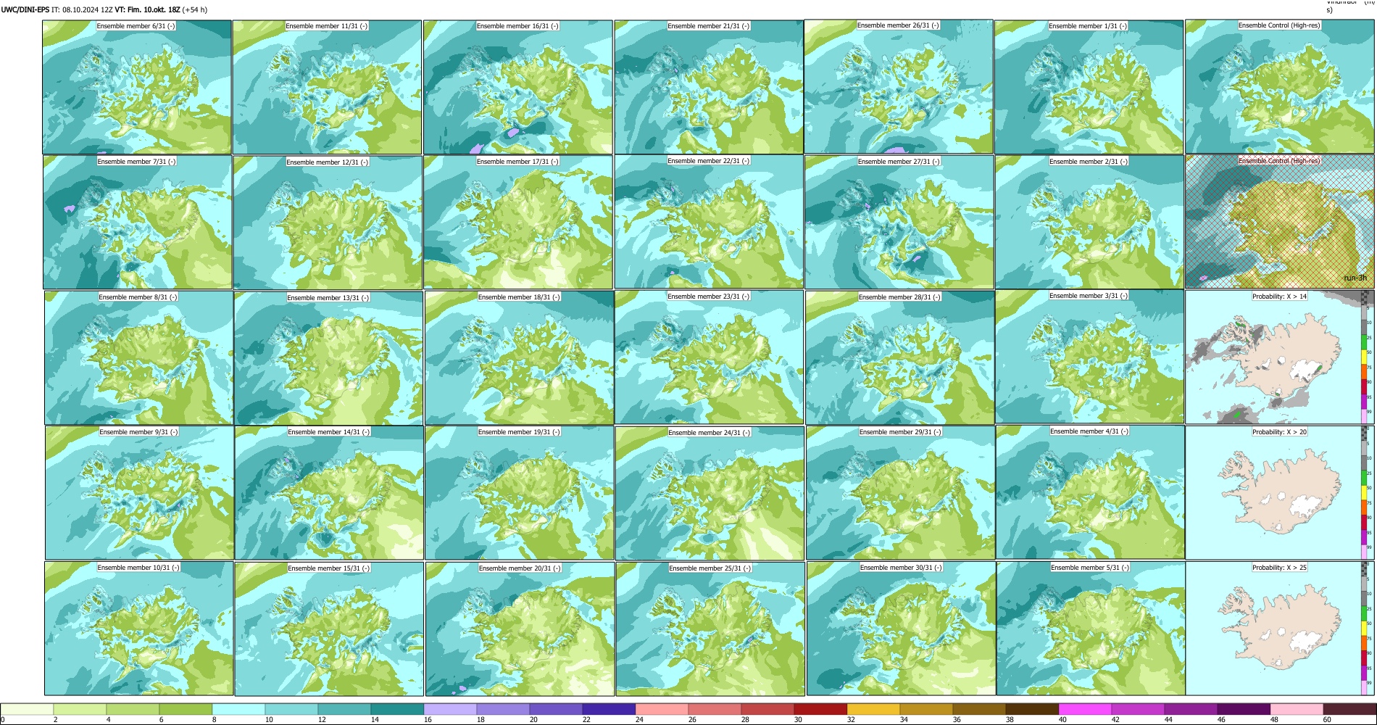Open the Ensemble member 26/31 map
1377x725 pixels.
click(x=899, y=86)
